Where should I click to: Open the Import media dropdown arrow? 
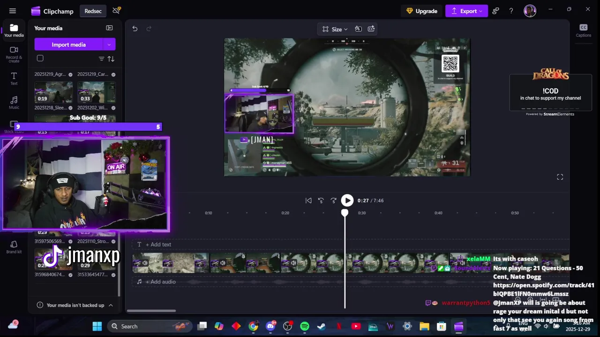click(109, 44)
